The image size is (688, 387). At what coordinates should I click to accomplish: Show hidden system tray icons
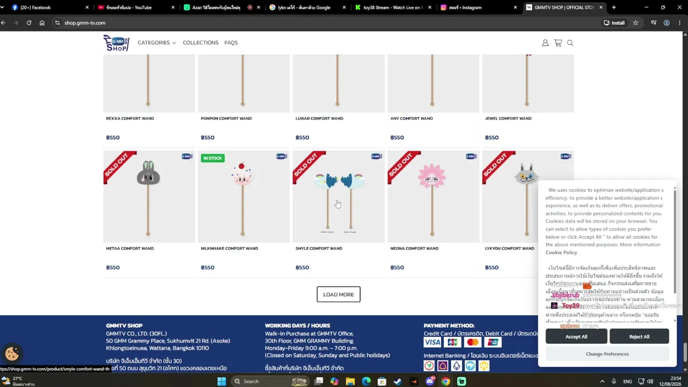(602, 382)
